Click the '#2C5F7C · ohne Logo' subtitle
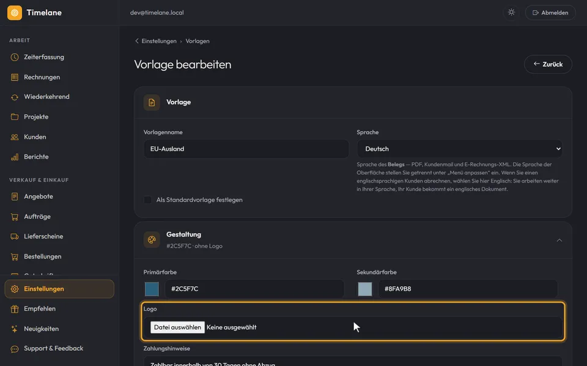Image resolution: width=587 pixels, height=366 pixels. (194, 246)
